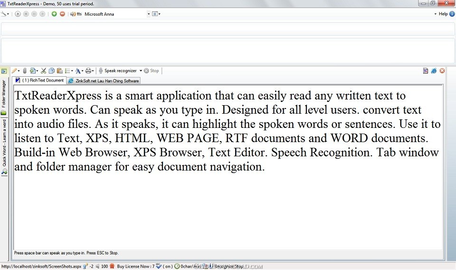Open the bullet list options dropdown
The height and width of the screenshot is (270, 456).
[68, 71]
